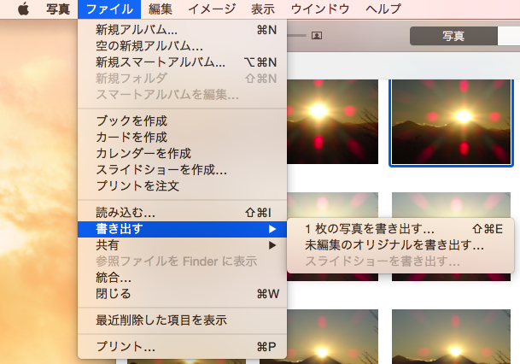This screenshot has width=520, height=364.
Task: Choose プリントを注文 menu item
Action: (182, 185)
